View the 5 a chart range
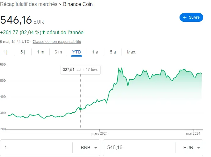This screenshot has height=157, width=211. pos(113,52)
